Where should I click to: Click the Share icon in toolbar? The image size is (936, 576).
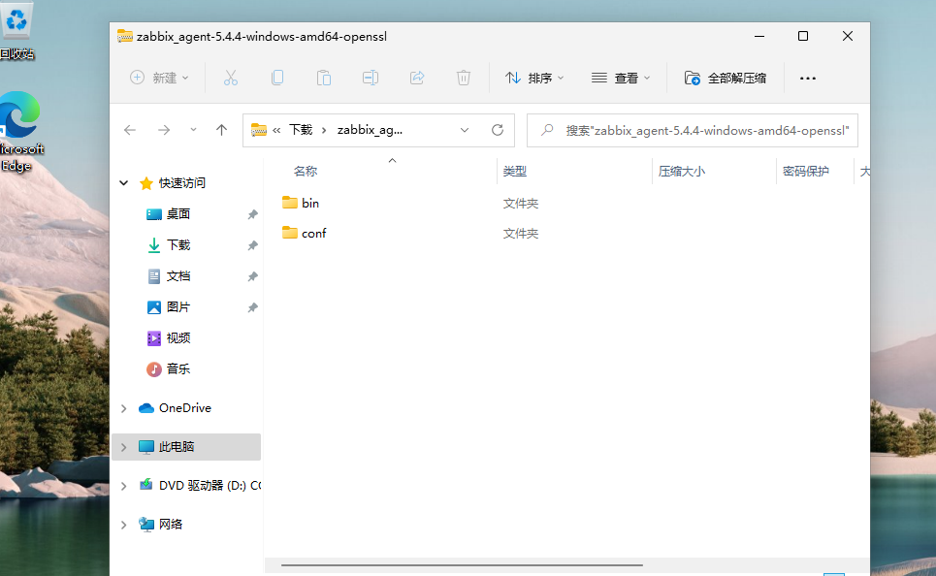pos(417,79)
